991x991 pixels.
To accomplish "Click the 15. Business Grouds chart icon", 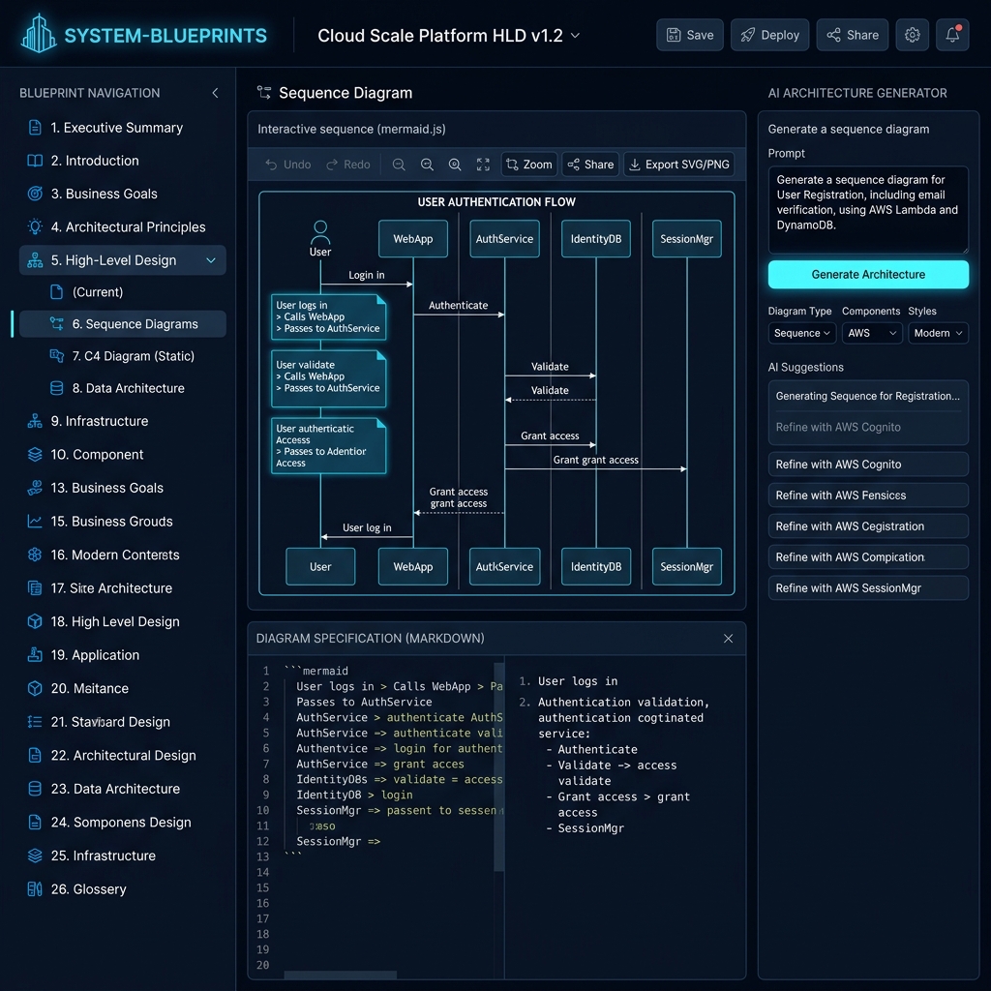I will coord(36,522).
